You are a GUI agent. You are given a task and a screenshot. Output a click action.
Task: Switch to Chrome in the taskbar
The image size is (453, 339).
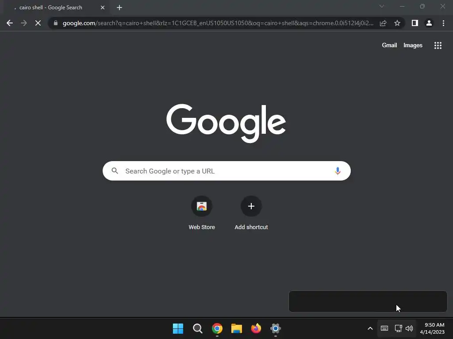pyautogui.click(x=217, y=328)
